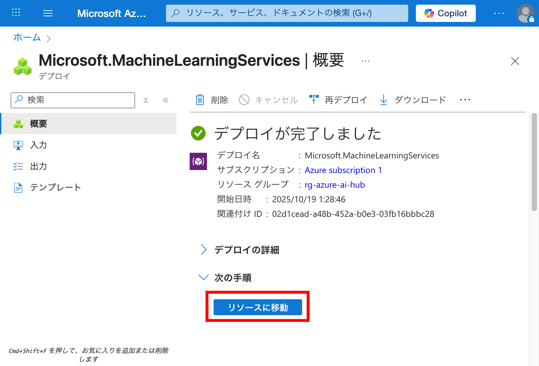Screen dimensions: 539x366
Task: Close the deployment overview blade
Action: (515, 61)
